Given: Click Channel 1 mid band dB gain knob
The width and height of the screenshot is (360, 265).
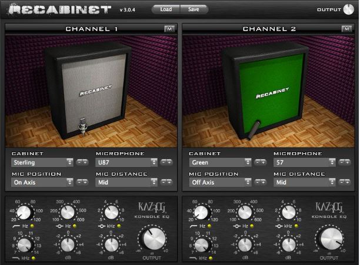Looking at the screenshot, I should tap(68, 245).
